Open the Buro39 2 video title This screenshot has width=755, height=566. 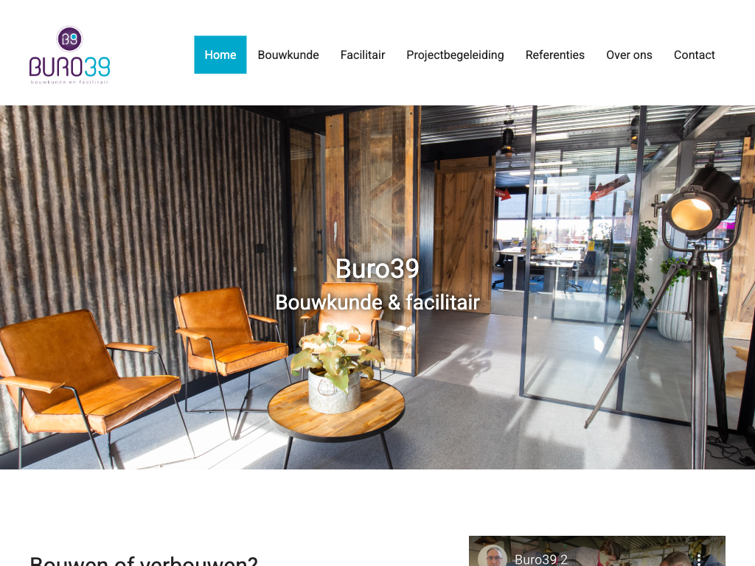pos(540,559)
